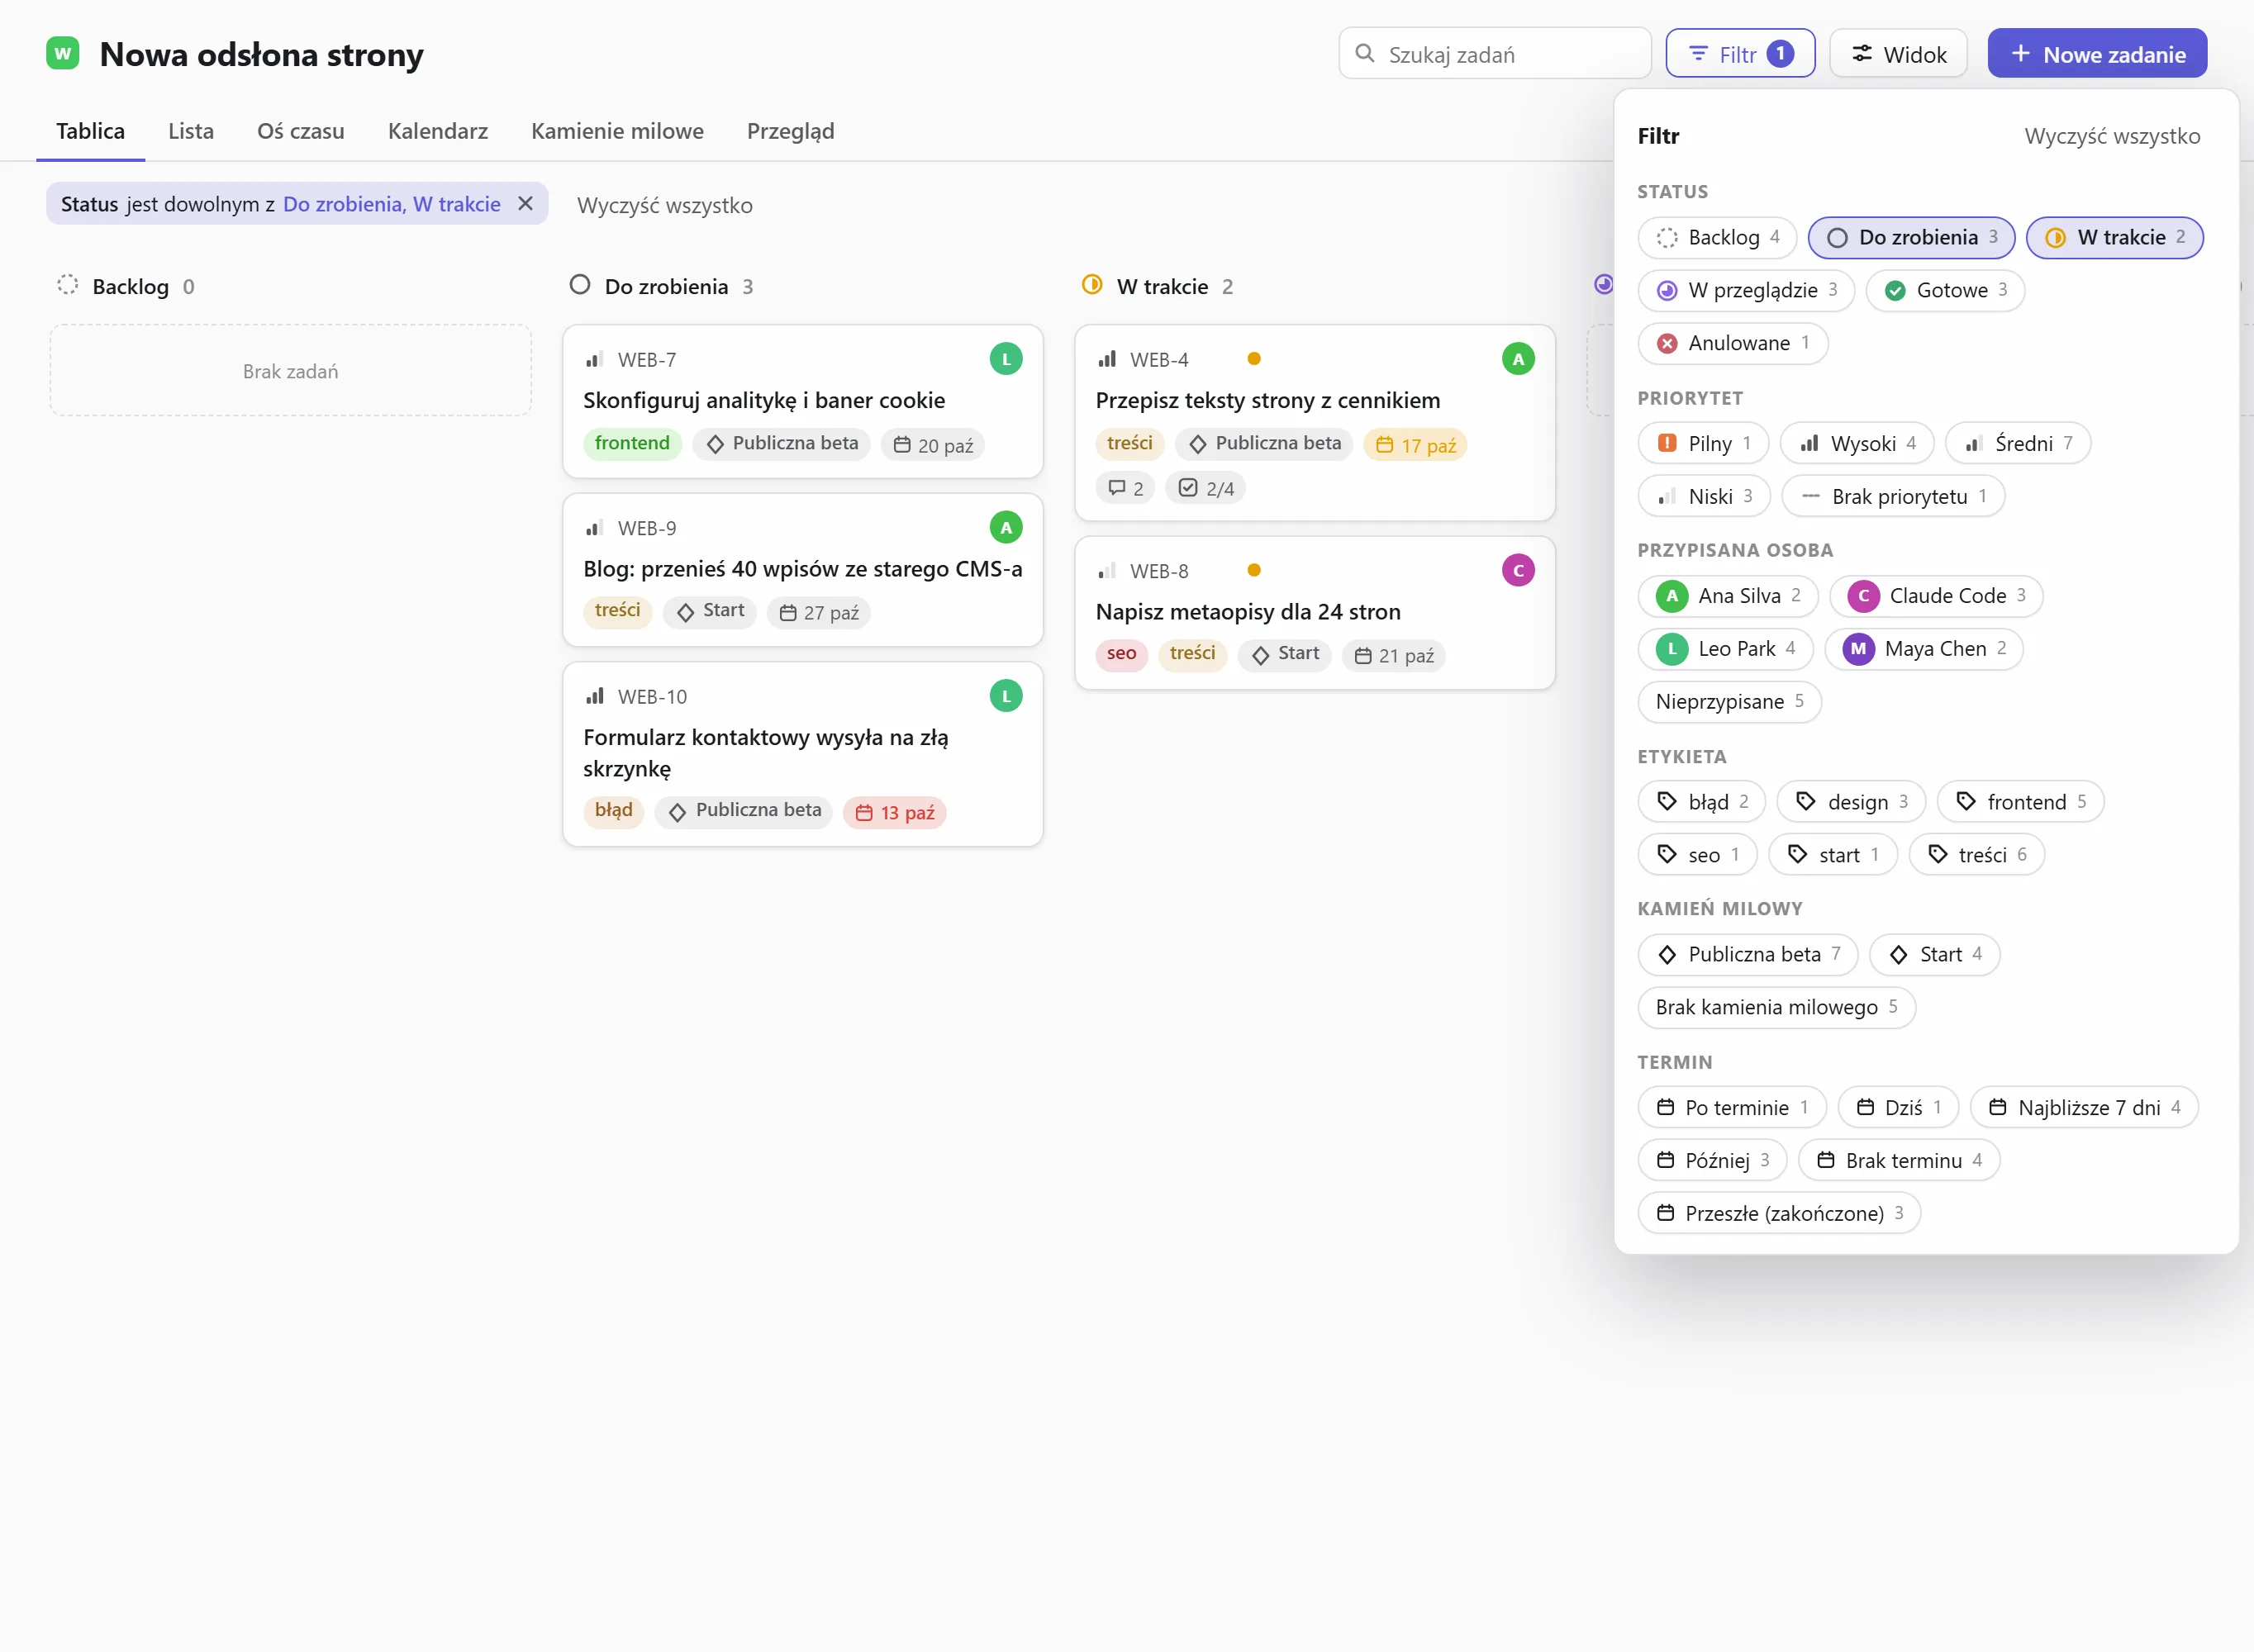Switch to the Oś czasu tab
2254x1652 pixels.
coord(301,131)
